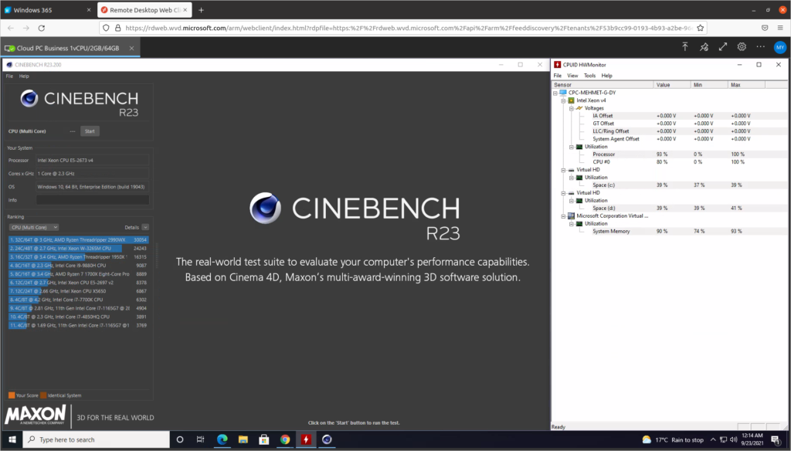Screen dimensions: 791x451
Task: Show hidden system tray icons
Action: pyautogui.click(x=713, y=440)
